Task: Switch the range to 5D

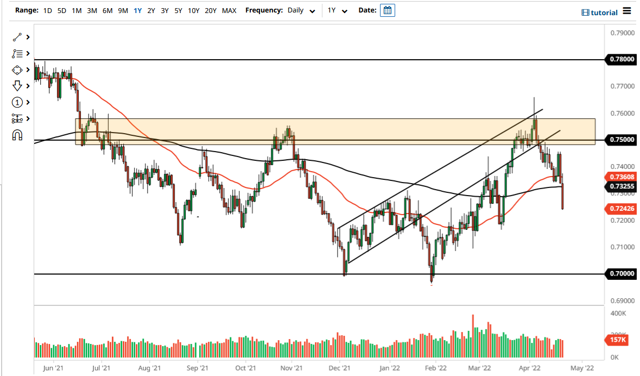Action: [x=61, y=10]
